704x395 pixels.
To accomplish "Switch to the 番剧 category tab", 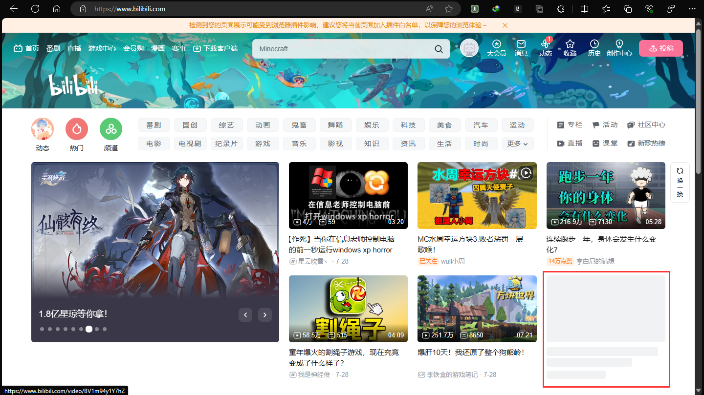I will (x=154, y=125).
